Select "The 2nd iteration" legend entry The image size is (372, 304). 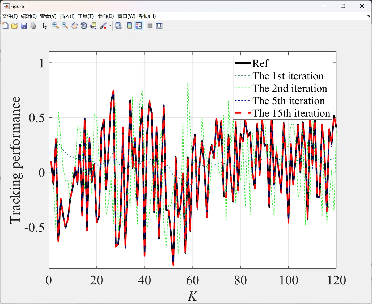point(281,88)
